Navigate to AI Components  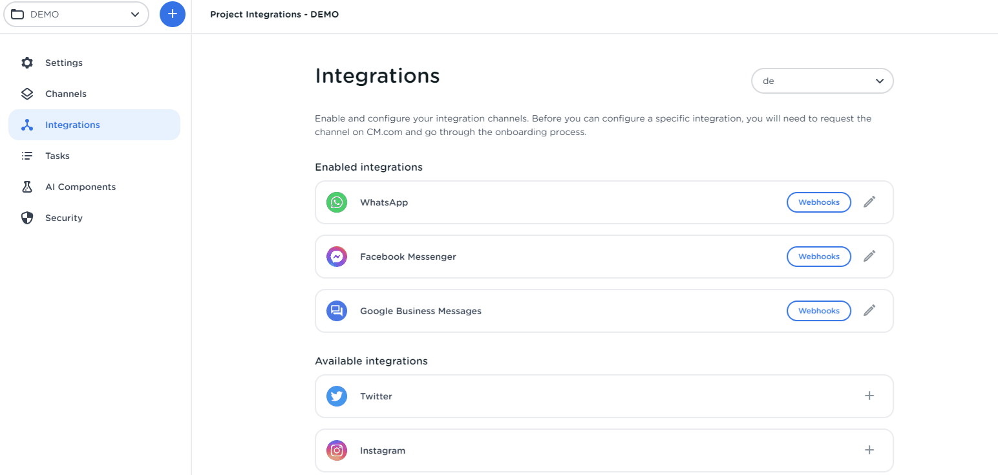(x=80, y=187)
